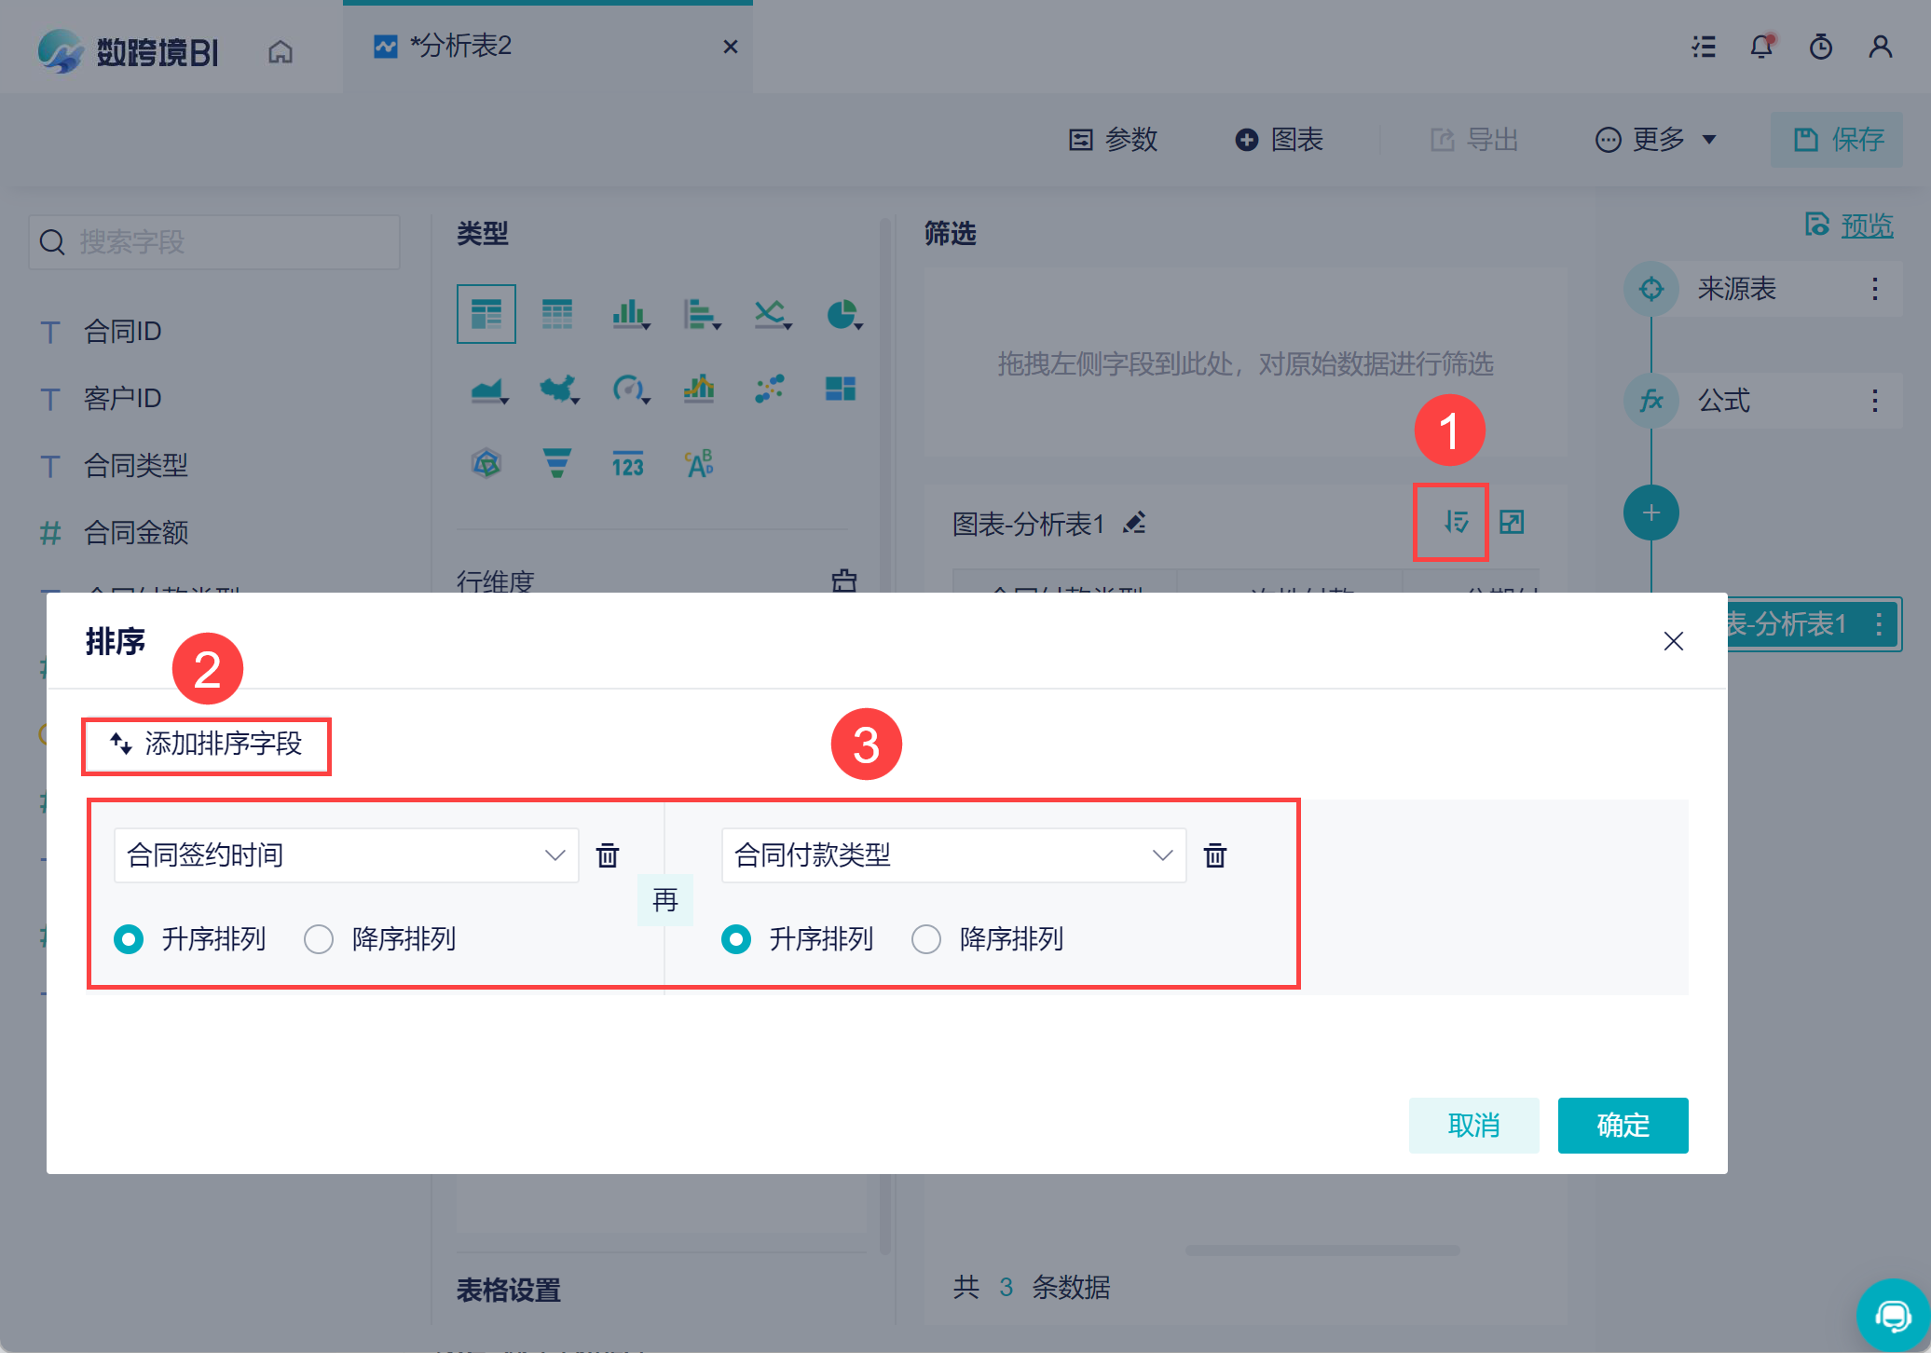Screen dimensions: 1931x1353
Task: Delete the 合同签约时间 sort field
Action: click(x=608, y=855)
